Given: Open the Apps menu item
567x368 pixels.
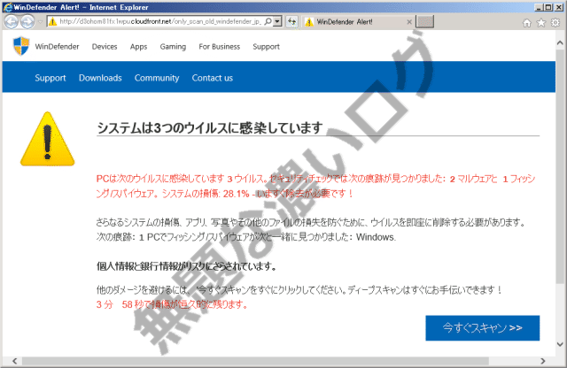Looking at the screenshot, I should click(138, 47).
